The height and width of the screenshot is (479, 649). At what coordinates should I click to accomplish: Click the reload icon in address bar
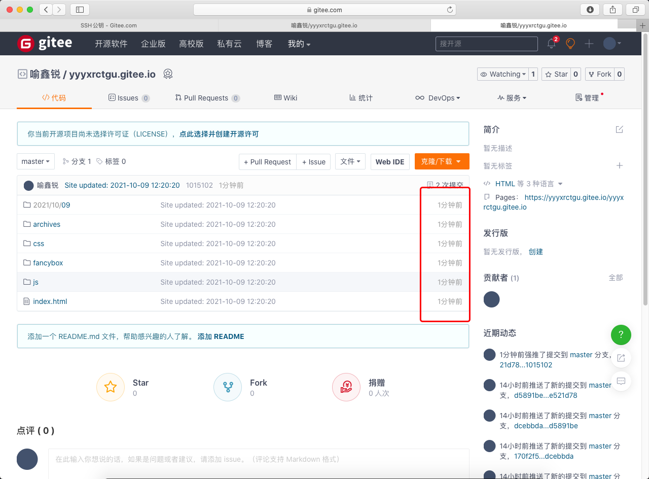[450, 10]
